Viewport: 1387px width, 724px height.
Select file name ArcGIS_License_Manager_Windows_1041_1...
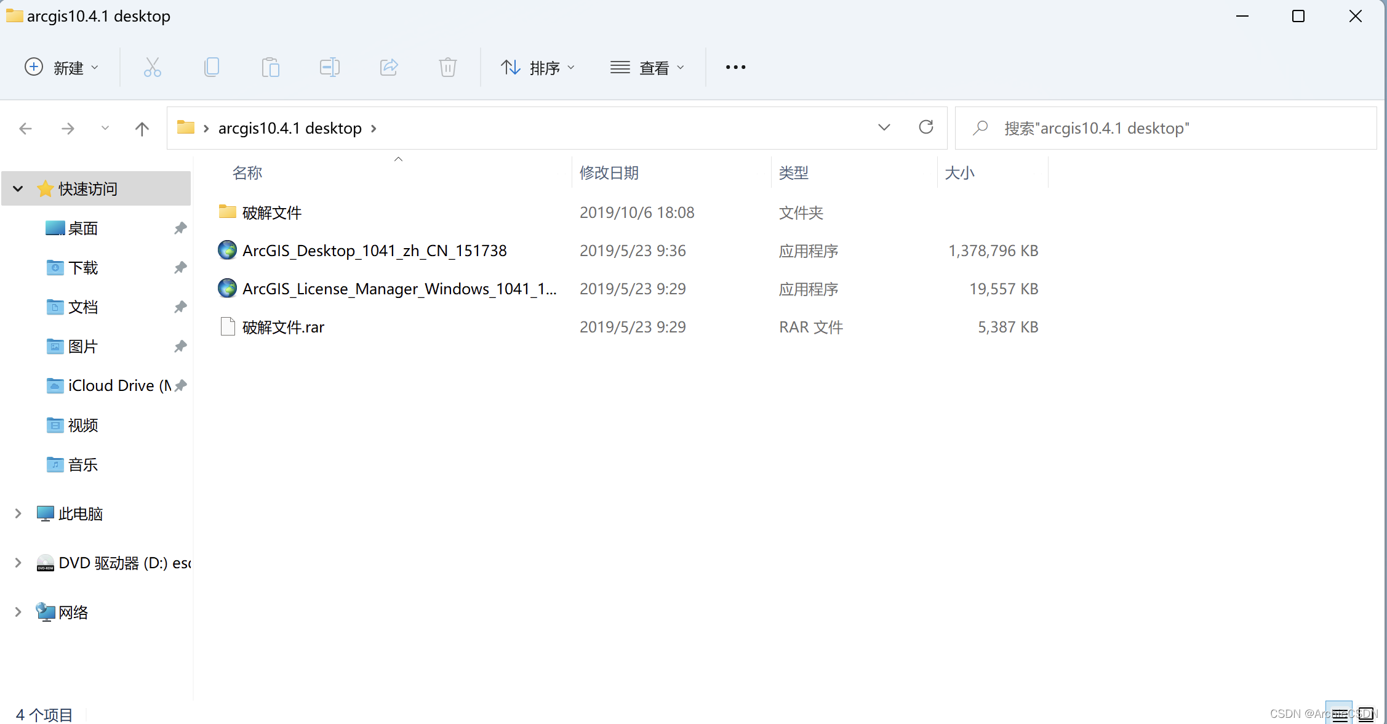[x=400, y=289]
